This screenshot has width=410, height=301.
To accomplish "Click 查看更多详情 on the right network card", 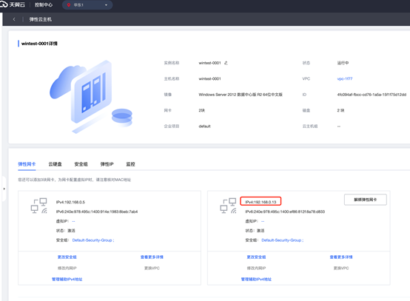I will 341,257.
